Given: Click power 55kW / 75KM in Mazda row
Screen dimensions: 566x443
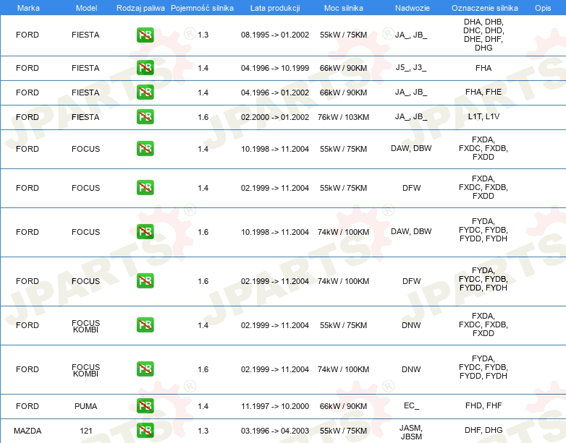Looking at the screenshot, I should coord(343,431).
